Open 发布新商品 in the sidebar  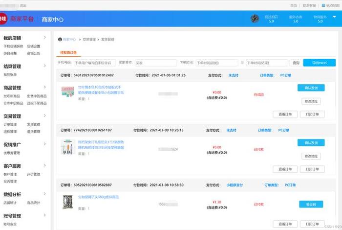pos(12,96)
